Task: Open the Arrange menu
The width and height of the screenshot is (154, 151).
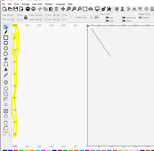Action: (26, 4)
